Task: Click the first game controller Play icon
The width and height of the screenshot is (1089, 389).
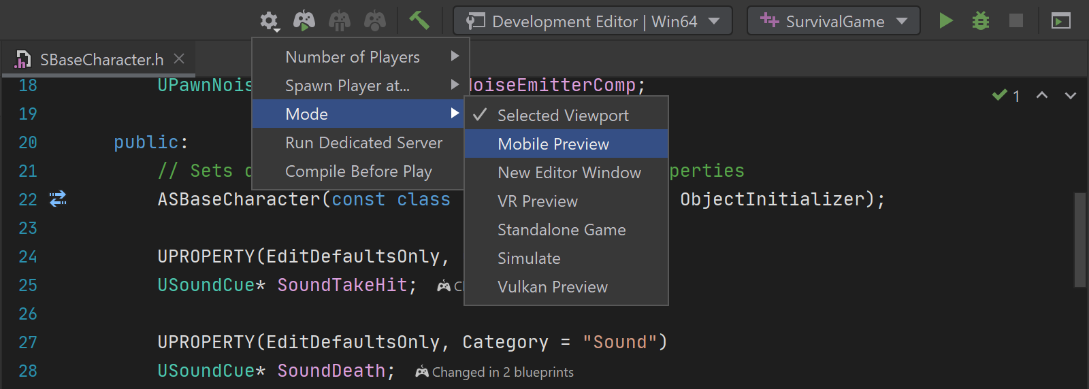Action: (304, 20)
